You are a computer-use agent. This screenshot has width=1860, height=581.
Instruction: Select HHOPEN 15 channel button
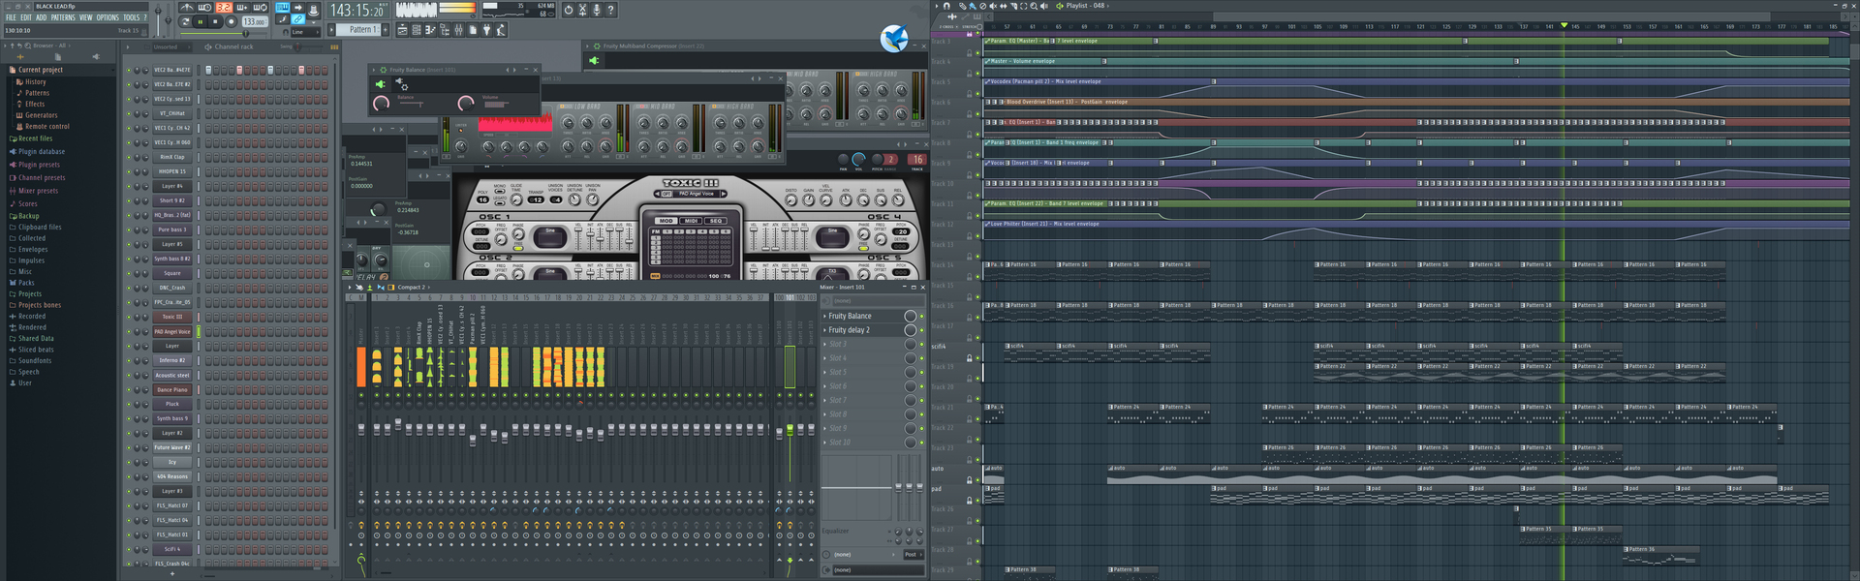pos(172,171)
